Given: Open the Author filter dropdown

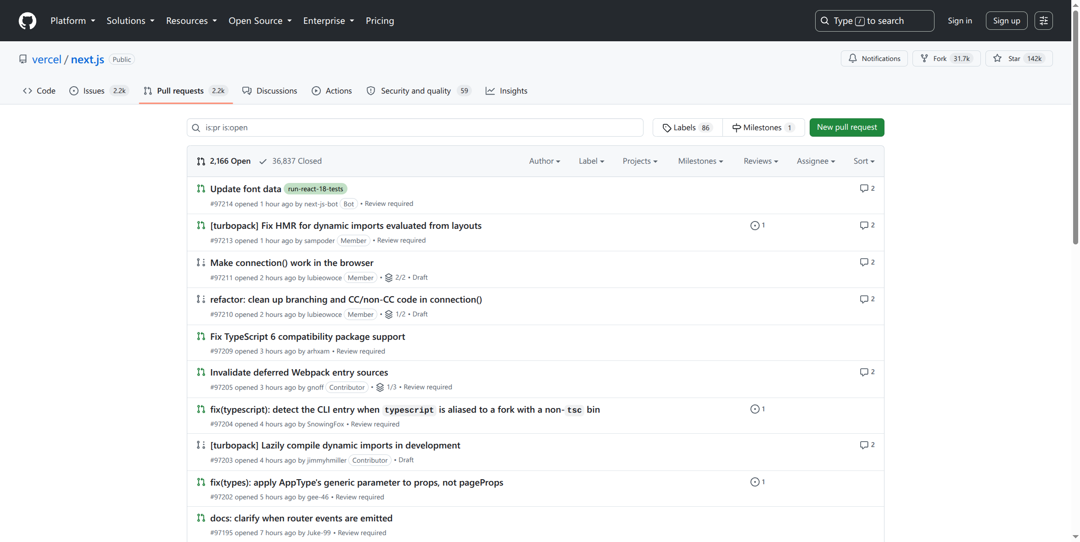Looking at the screenshot, I should click(545, 161).
